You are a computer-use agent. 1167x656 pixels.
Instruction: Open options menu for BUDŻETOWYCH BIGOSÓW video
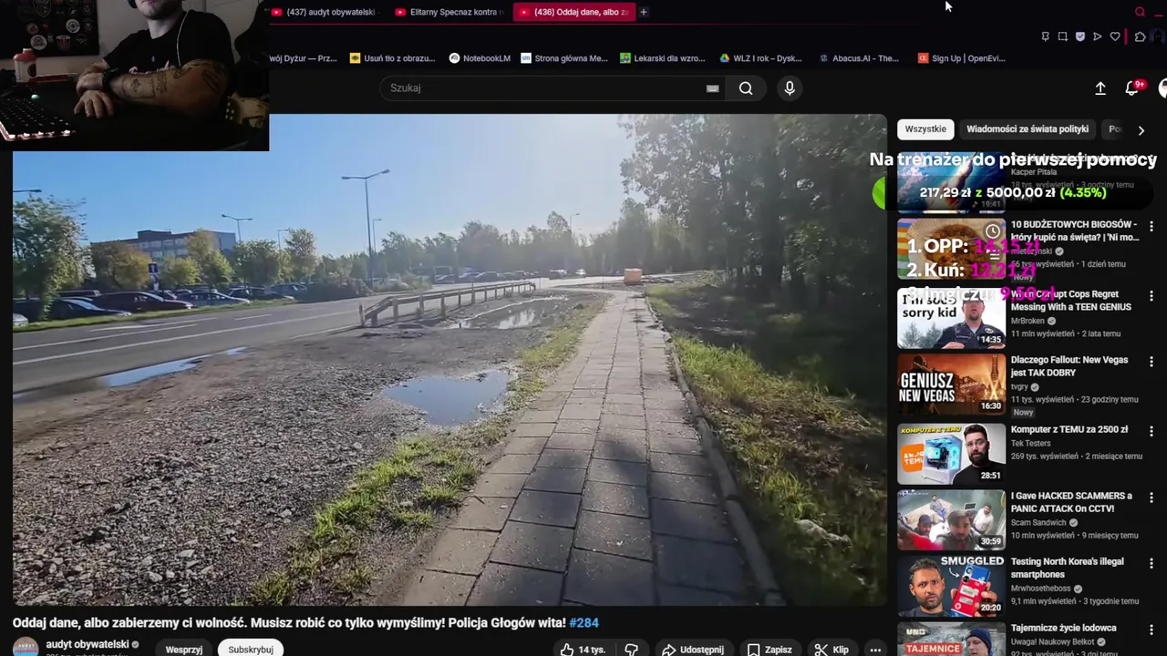[x=1152, y=226]
